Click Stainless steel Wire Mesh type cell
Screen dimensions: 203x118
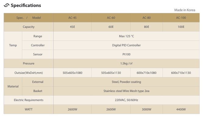126,91
